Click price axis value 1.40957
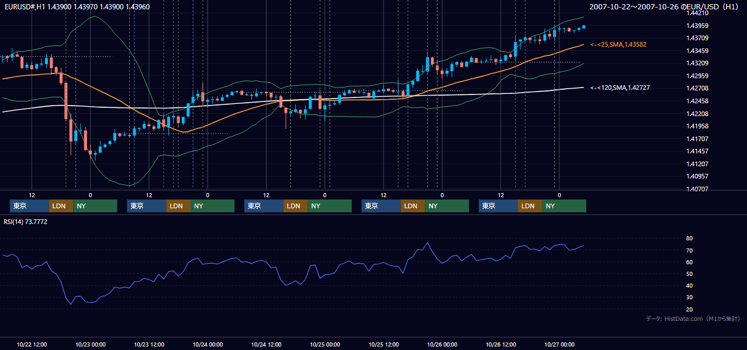The height and width of the screenshot is (350, 747). coord(697,176)
